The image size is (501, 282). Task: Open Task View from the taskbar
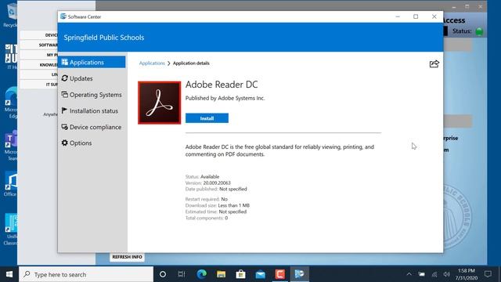coord(182,274)
